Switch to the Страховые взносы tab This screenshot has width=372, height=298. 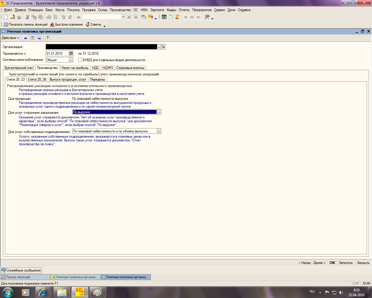pyautogui.click(x=130, y=68)
